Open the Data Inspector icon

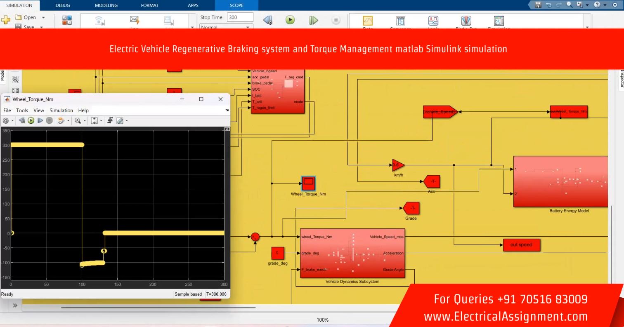pyautogui.click(x=367, y=21)
